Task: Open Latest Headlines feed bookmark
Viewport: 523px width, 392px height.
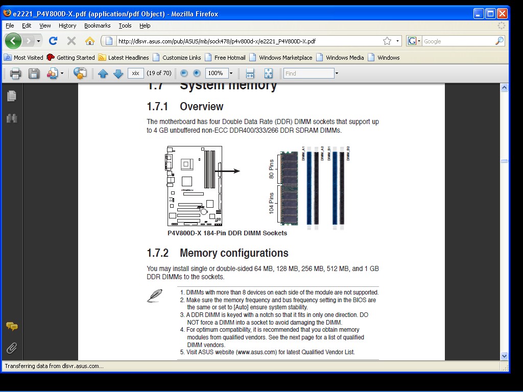Action: (124, 58)
